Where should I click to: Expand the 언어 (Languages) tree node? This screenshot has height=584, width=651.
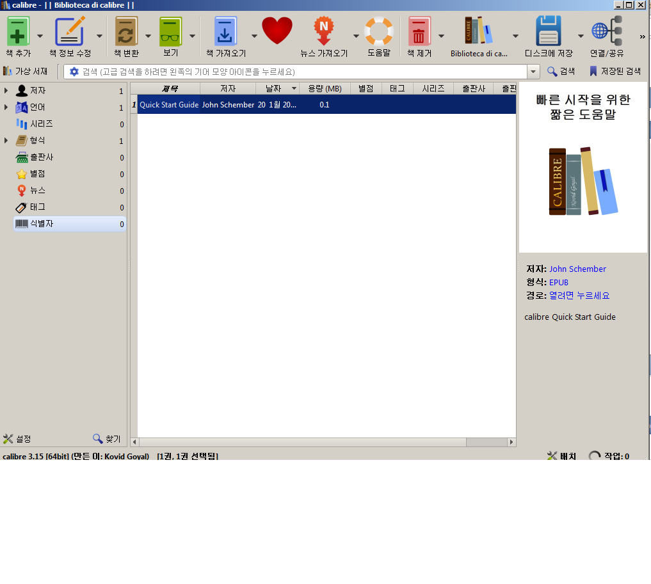(x=6, y=107)
